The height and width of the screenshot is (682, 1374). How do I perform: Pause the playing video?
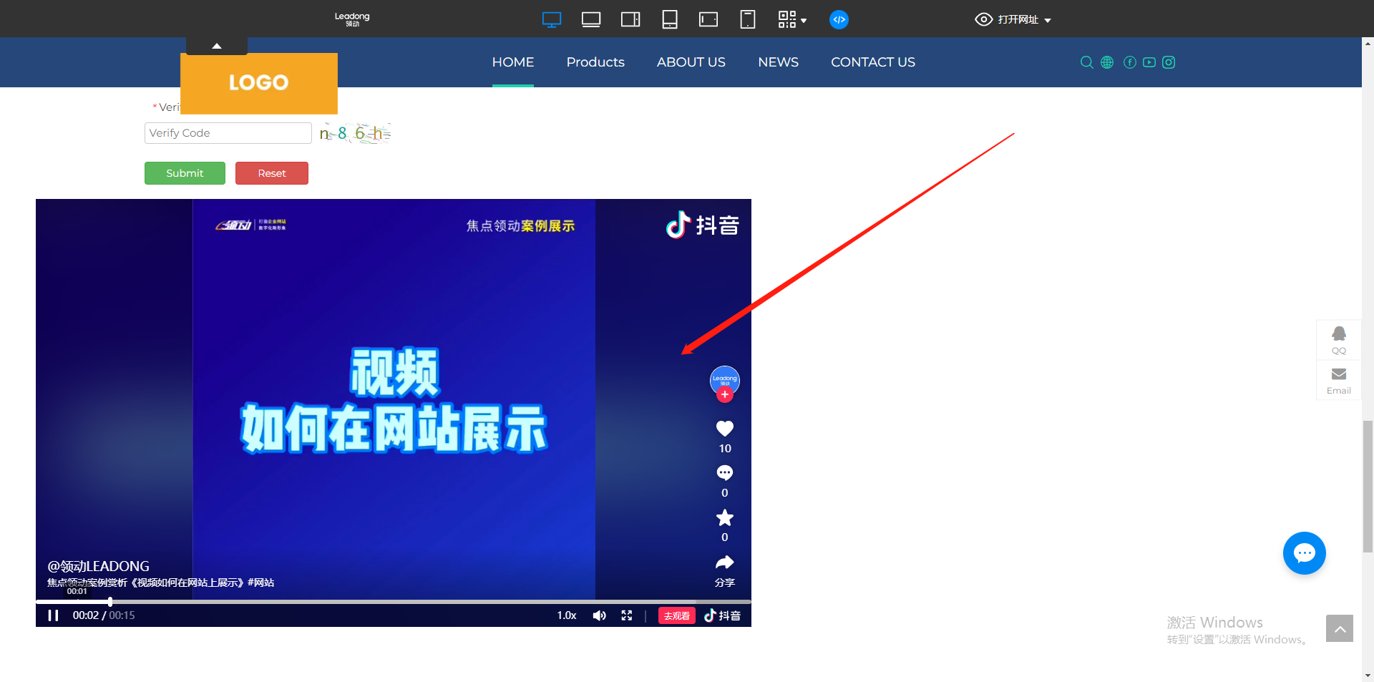[x=53, y=615]
